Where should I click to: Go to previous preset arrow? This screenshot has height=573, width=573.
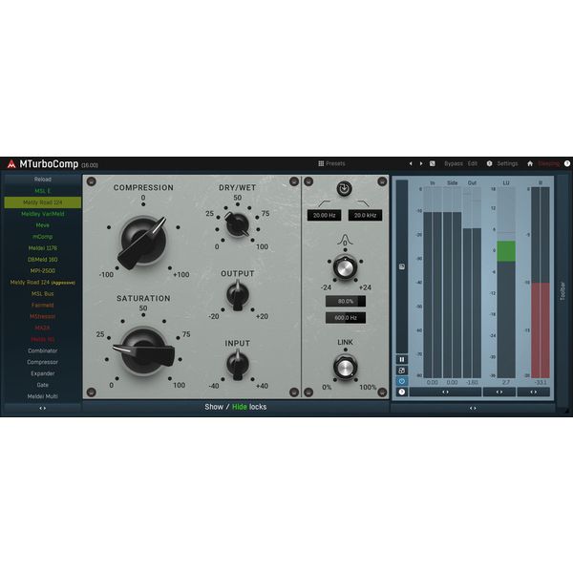pyautogui.click(x=411, y=163)
